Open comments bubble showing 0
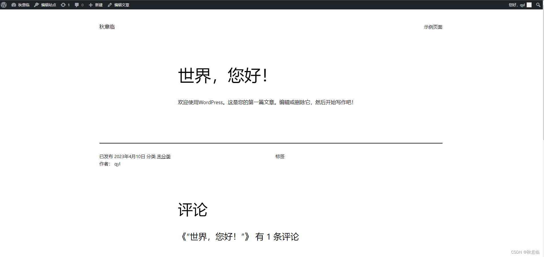 [x=79, y=5]
